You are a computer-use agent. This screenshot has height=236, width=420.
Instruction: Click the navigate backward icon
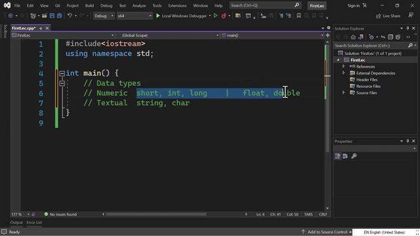tap(10, 16)
